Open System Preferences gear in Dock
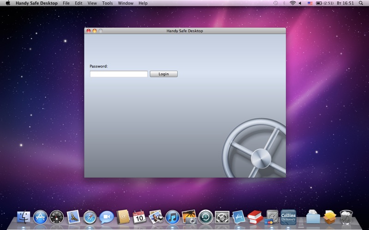Viewport: 369px width, 230px height. (222, 217)
